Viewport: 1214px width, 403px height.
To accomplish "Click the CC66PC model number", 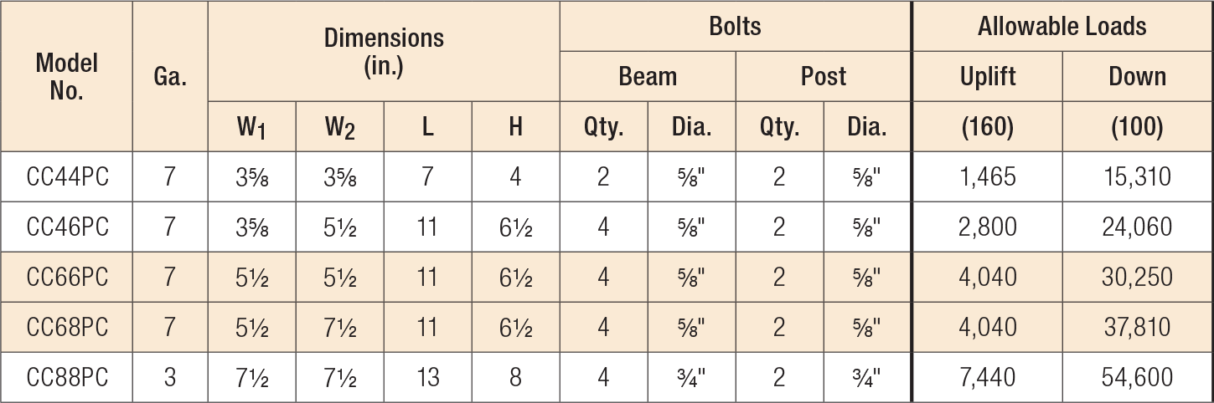I will coord(67,277).
